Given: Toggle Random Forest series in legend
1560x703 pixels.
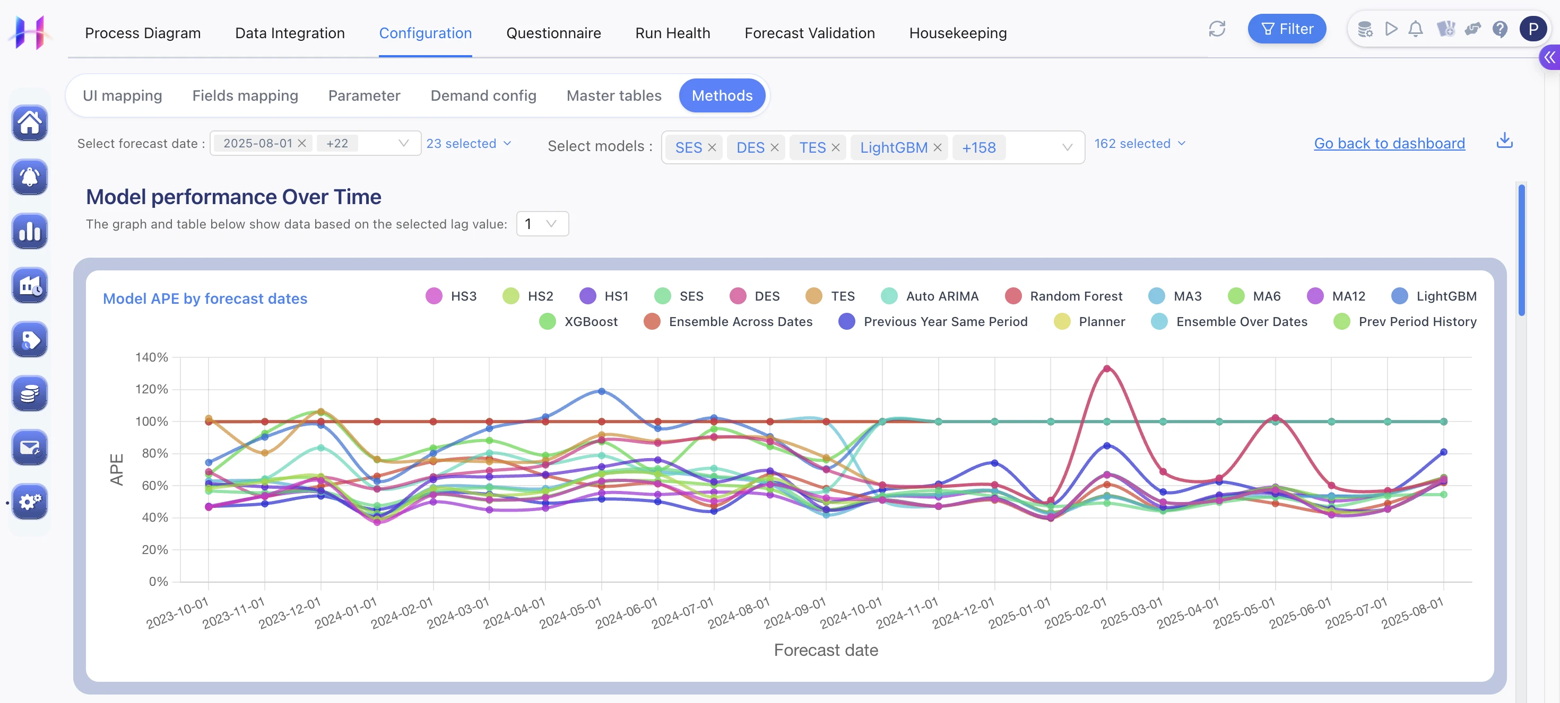Looking at the screenshot, I should [x=1063, y=296].
